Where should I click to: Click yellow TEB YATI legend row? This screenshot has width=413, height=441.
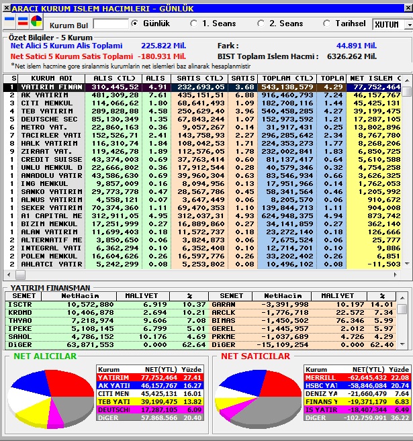(150, 401)
